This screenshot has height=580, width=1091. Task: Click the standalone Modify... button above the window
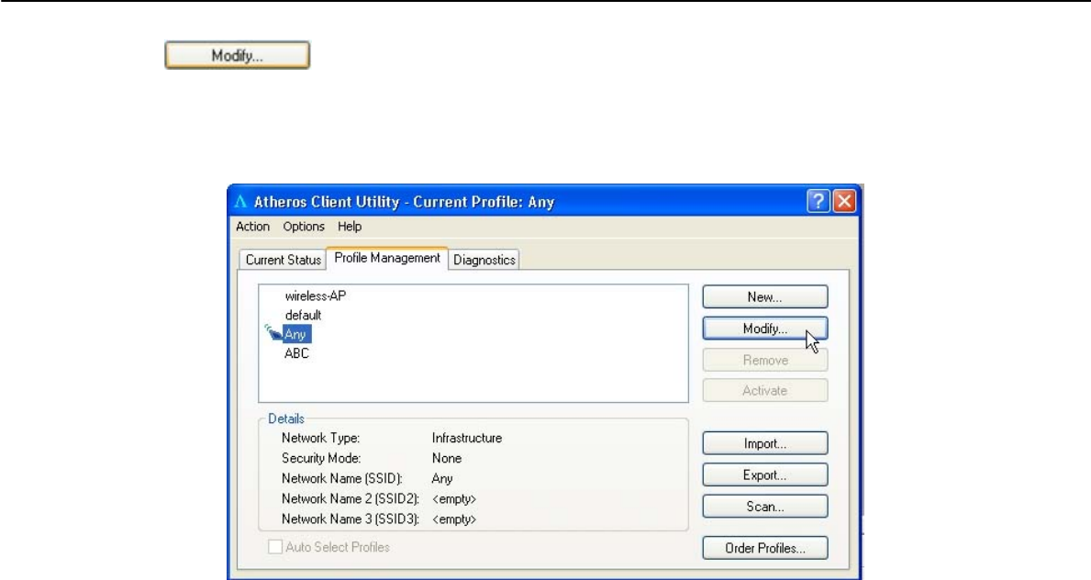click(238, 56)
